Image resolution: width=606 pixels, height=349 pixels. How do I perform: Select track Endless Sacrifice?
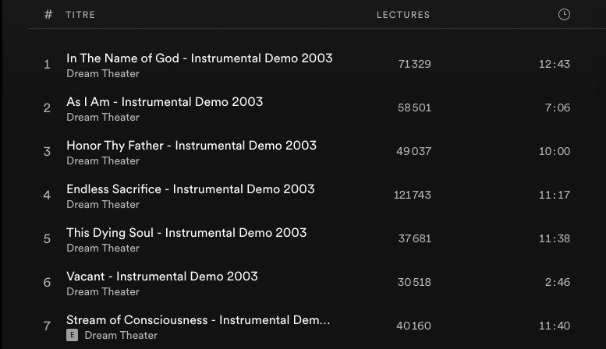190,189
